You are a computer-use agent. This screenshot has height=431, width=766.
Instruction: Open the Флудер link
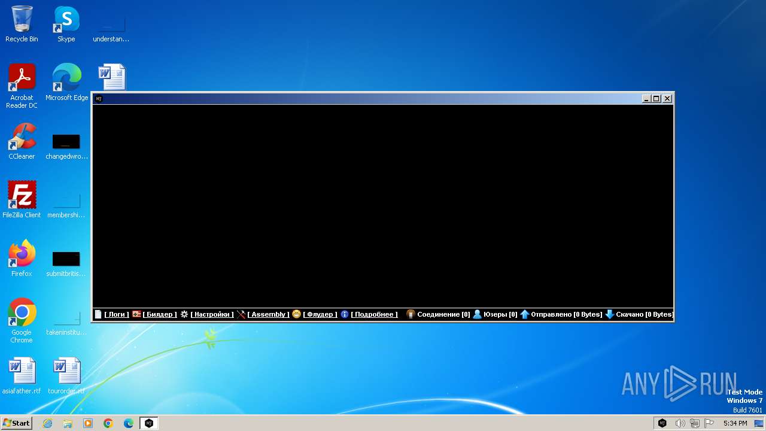coord(320,314)
